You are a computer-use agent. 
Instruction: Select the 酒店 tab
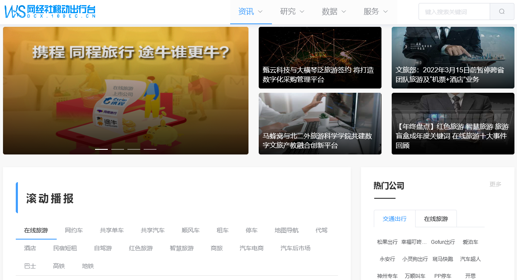(x=30, y=248)
